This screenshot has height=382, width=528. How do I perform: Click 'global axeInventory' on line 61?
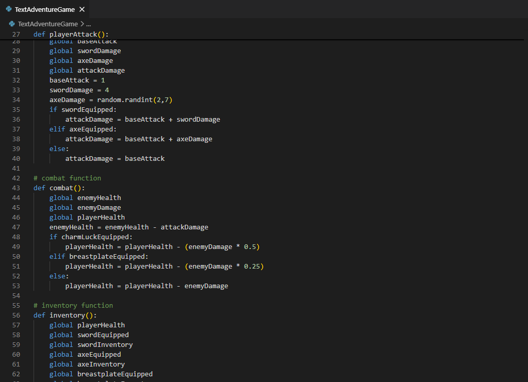click(87, 364)
